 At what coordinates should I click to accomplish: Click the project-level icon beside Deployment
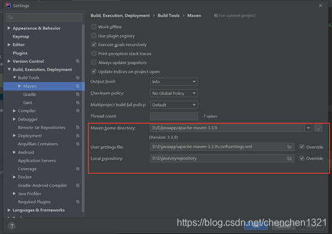click(78, 135)
